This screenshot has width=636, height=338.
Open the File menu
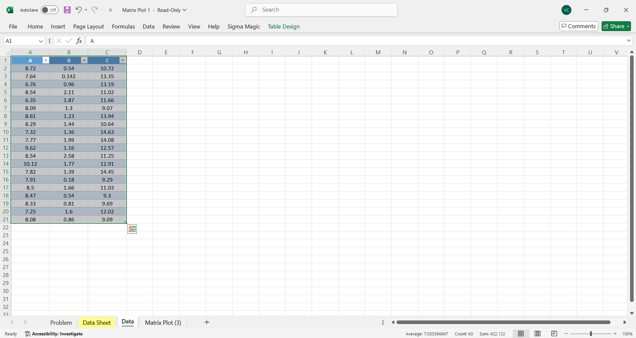[13, 27]
